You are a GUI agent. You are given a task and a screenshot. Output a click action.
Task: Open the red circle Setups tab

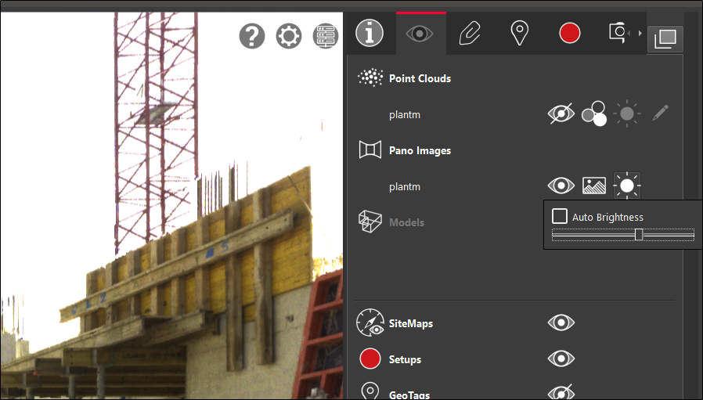click(x=569, y=33)
